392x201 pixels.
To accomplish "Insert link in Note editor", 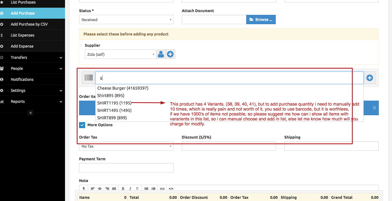I will pos(162,189).
